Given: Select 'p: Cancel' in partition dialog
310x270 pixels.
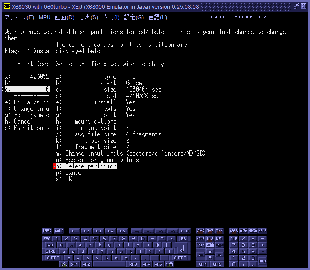Looking at the screenshot, I should pos(70,173).
